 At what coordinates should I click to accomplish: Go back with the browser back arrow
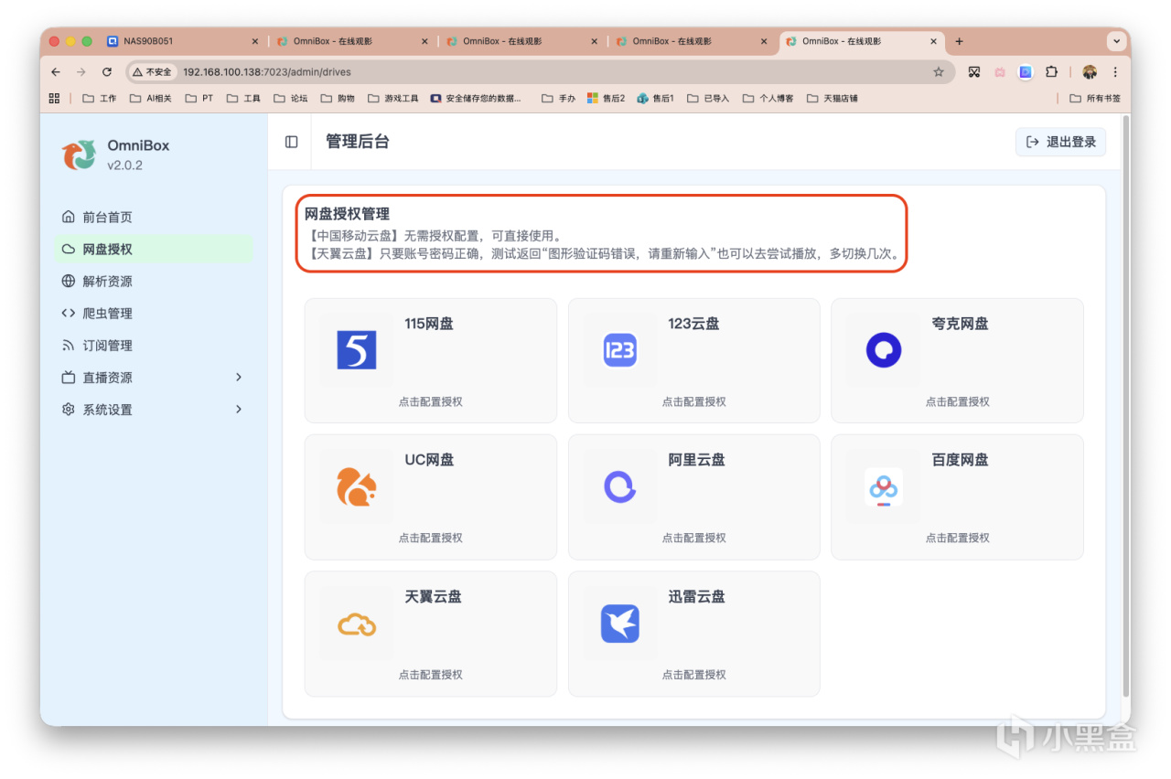[56, 71]
